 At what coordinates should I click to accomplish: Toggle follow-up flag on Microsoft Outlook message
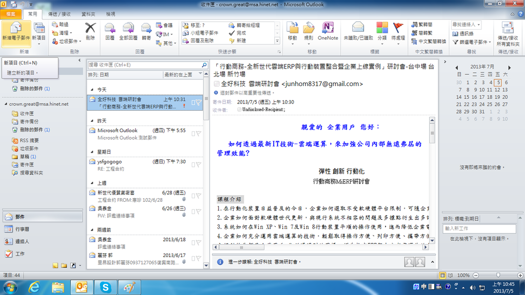coord(198,134)
